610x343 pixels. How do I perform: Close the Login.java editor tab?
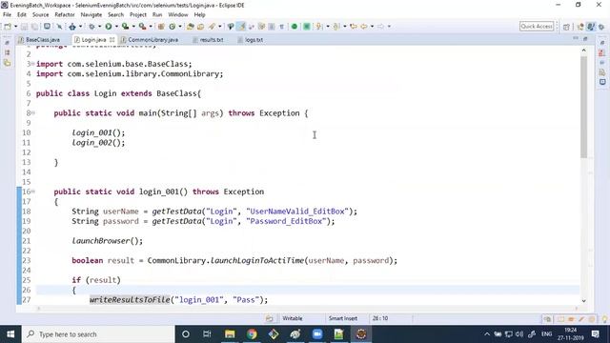(x=112, y=40)
